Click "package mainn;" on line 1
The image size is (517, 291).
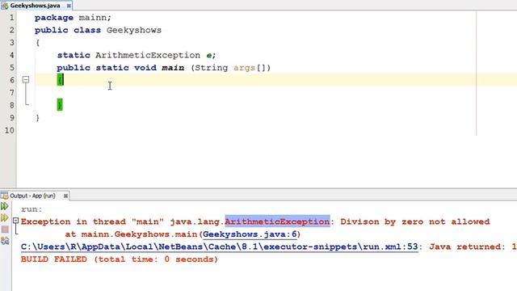(x=73, y=18)
